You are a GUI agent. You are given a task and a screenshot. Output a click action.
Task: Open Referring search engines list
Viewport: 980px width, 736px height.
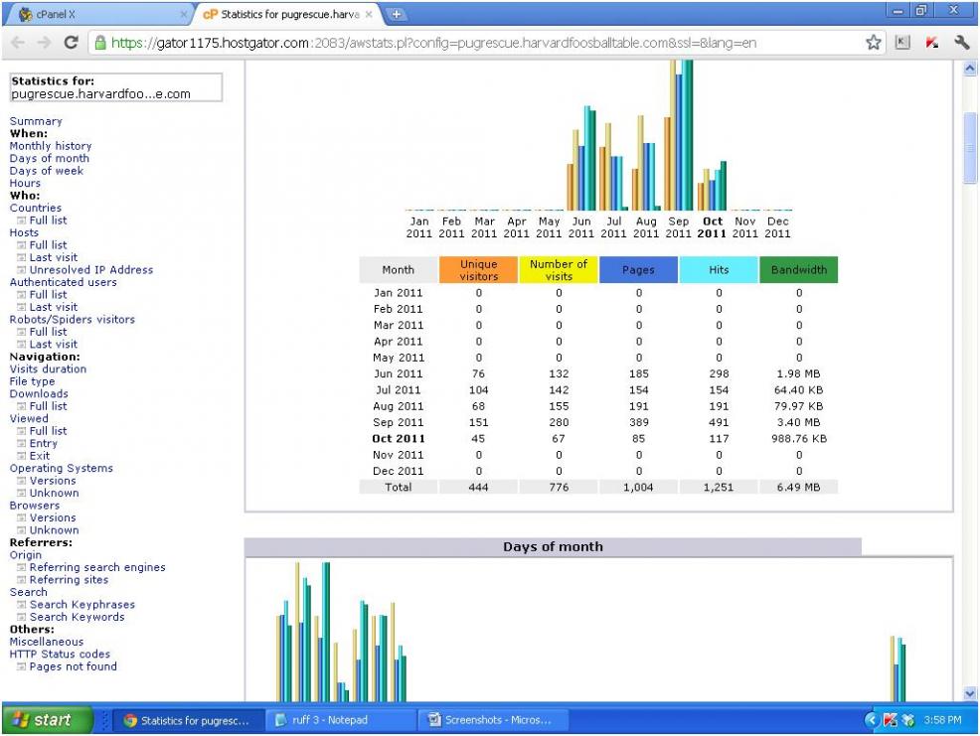pyautogui.click(x=97, y=567)
